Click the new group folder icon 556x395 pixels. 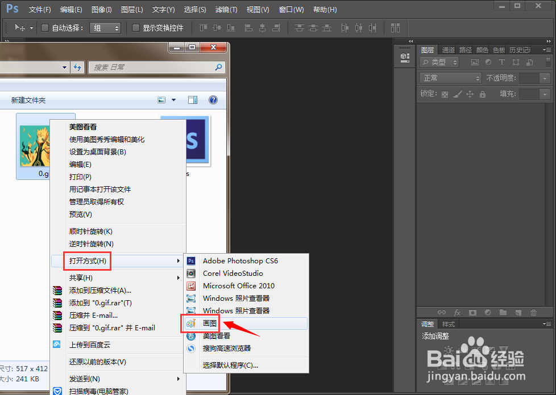[x=503, y=313]
